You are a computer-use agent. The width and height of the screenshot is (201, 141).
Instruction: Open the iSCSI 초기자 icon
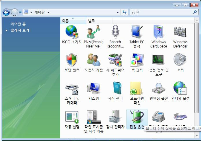72,32
